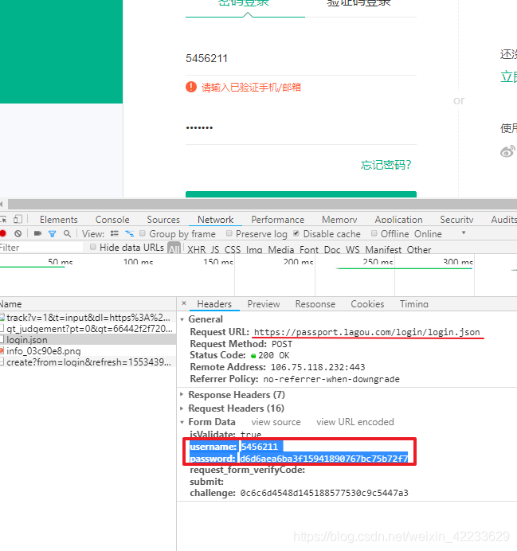517x551 pixels.
Task: Filter requests by Other type
Action: coord(419,249)
